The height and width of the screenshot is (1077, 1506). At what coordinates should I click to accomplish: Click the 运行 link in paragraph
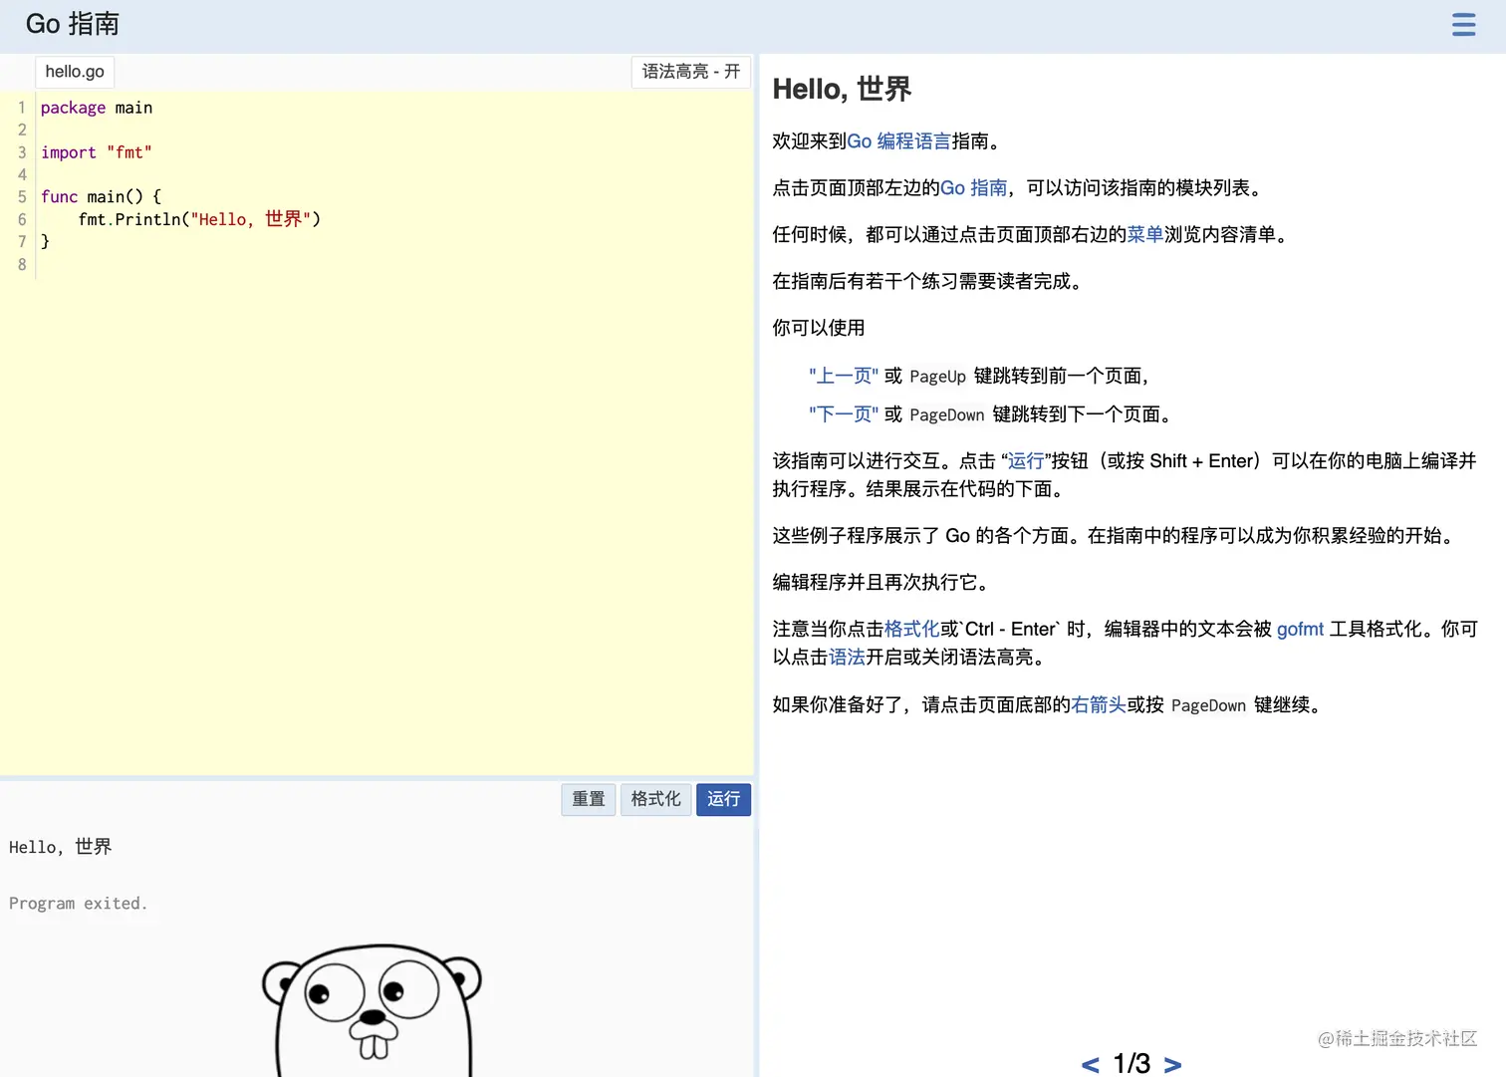tap(1026, 461)
